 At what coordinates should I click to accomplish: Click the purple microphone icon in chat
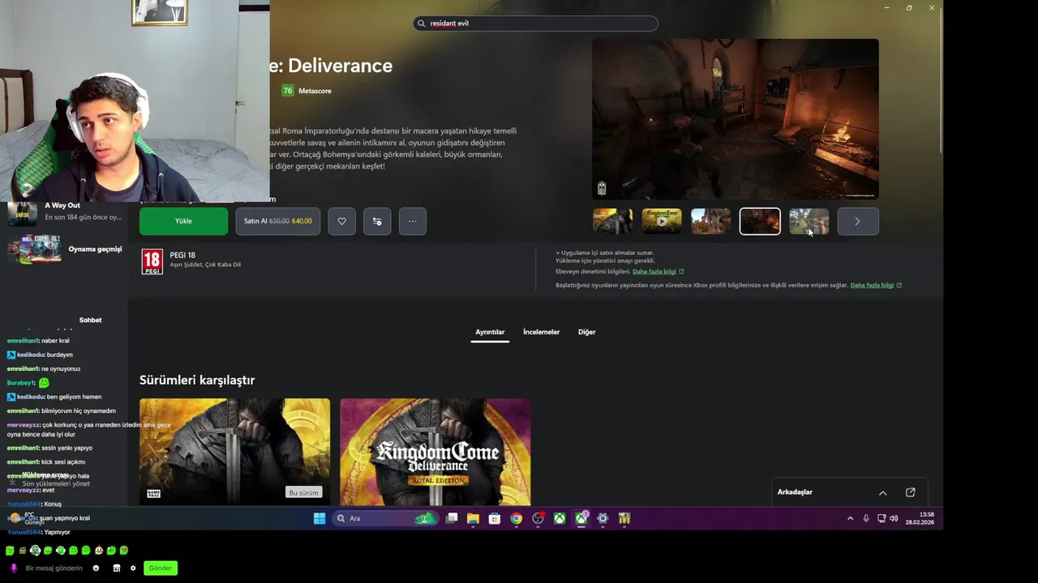[13, 568]
